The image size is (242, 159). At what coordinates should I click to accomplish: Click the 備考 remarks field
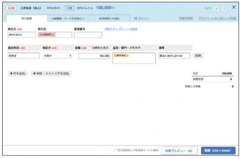174,55
